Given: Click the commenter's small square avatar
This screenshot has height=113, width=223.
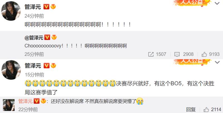Looking at the screenshot, I should 9,105.
